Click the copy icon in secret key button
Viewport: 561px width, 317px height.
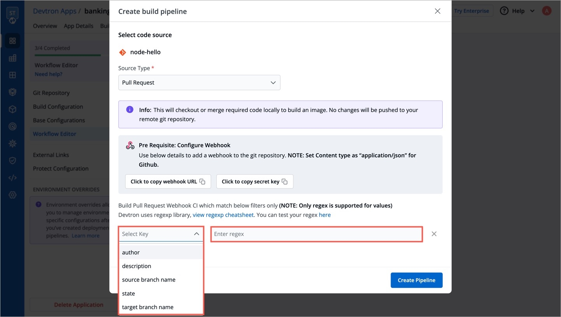[284, 181]
